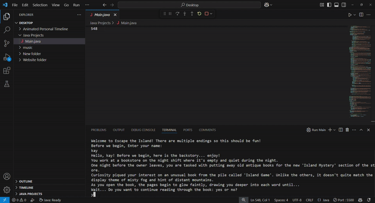The width and height of the screenshot is (375, 203).
Task: Open new terminal profile dropdown
Action: tap(334, 130)
